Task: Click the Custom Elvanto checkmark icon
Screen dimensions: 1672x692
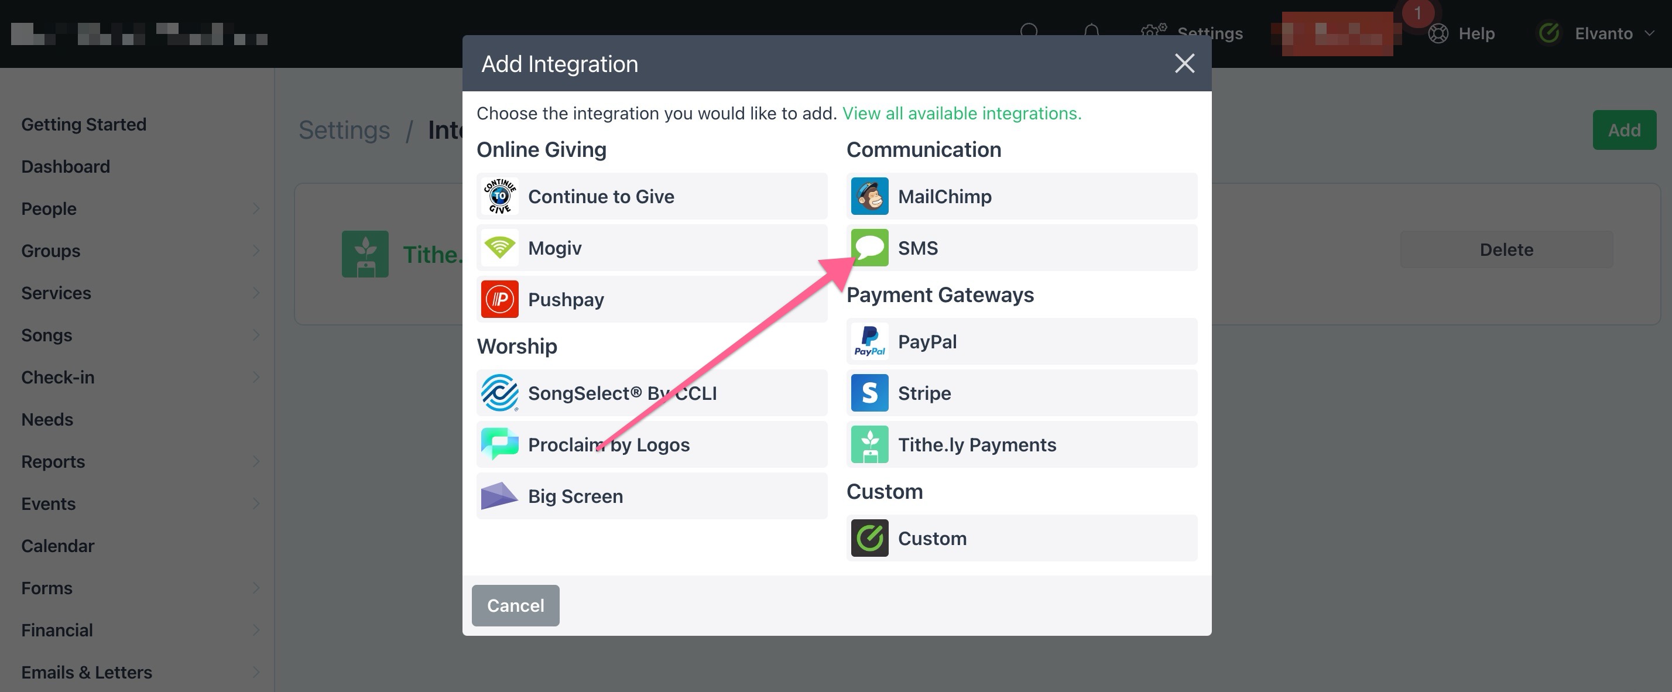Action: coord(869,538)
